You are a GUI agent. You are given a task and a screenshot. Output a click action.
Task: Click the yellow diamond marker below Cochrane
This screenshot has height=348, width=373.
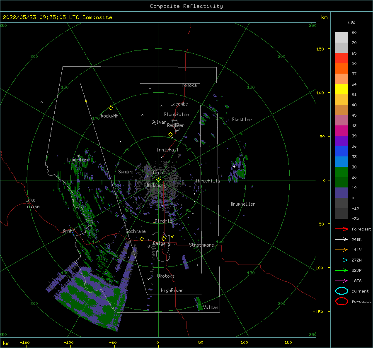tap(142, 239)
